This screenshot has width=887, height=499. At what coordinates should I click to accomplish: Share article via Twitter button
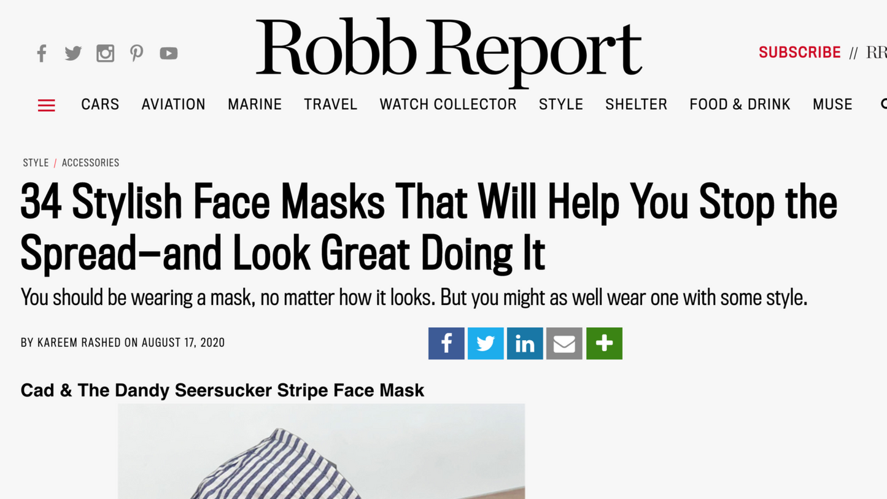coord(486,343)
